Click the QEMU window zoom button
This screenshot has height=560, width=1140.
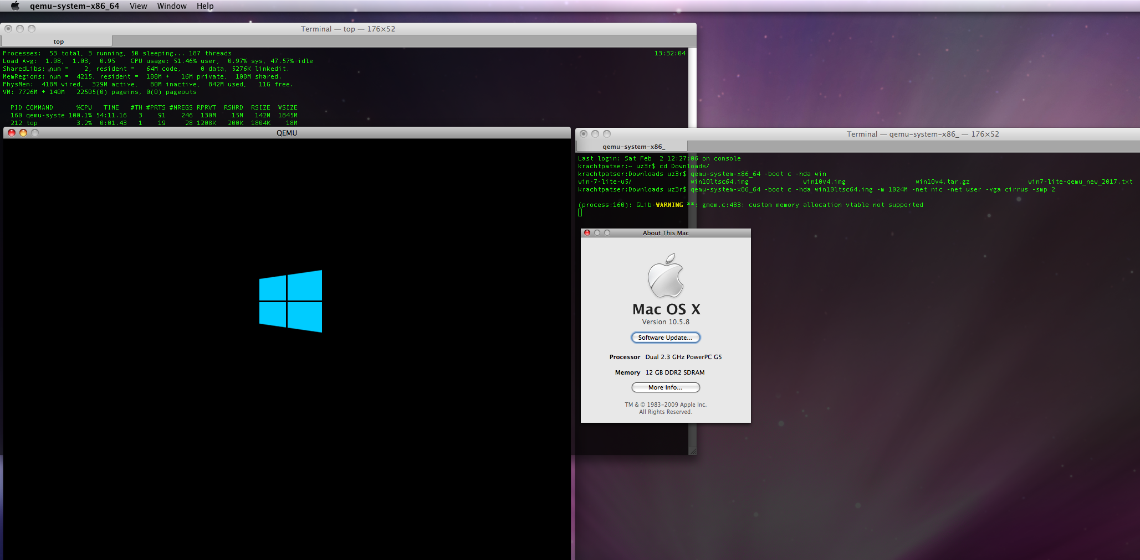pos(35,133)
